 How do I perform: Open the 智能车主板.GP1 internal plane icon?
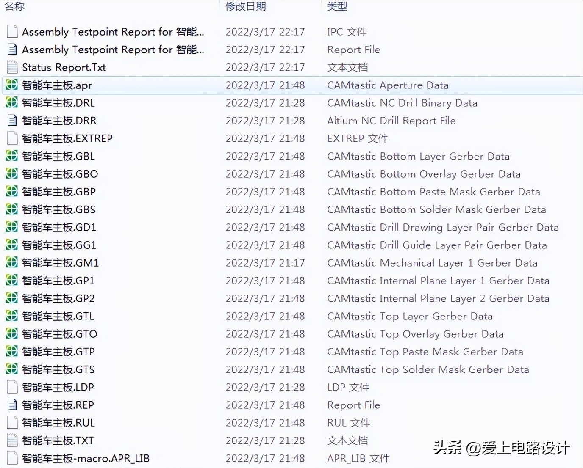point(12,281)
